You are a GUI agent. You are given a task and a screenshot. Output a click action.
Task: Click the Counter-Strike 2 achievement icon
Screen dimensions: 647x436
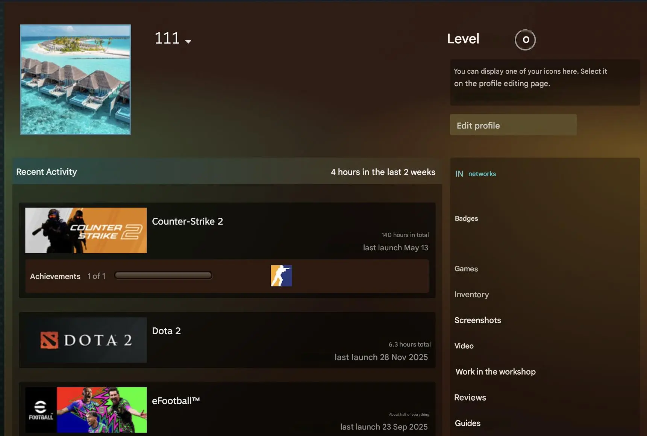[281, 276]
